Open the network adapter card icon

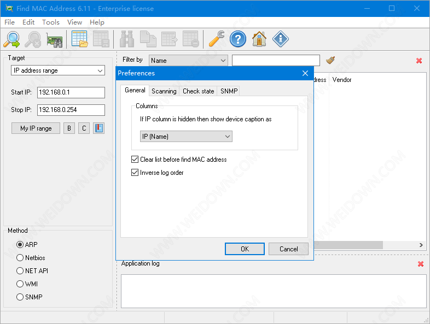tap(54, 40)
